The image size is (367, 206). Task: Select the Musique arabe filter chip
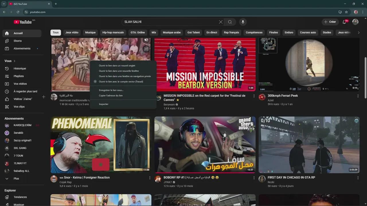(x=172, y=33)
